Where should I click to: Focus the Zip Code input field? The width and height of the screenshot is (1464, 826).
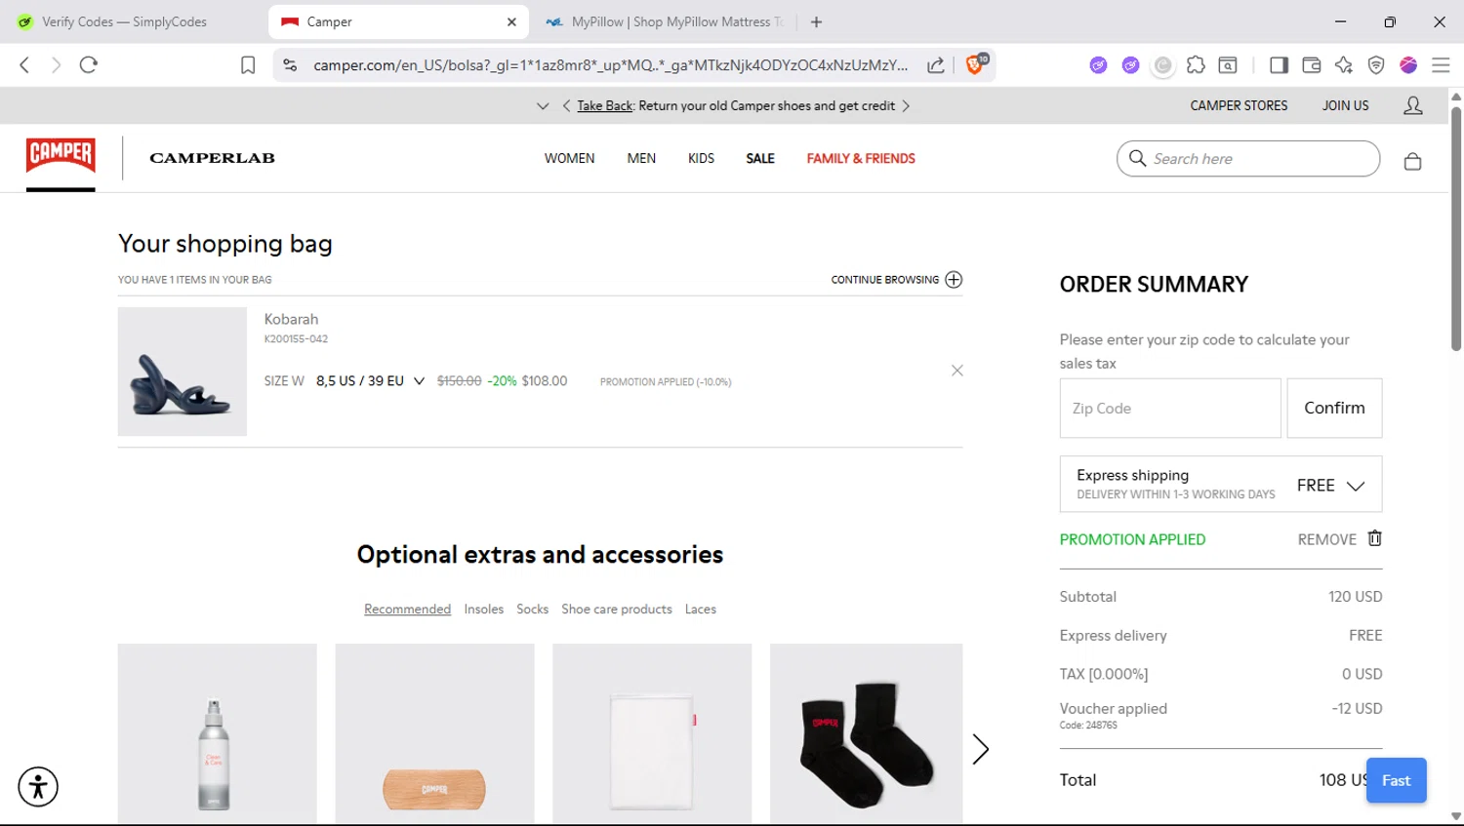[x=1170, y=408]
